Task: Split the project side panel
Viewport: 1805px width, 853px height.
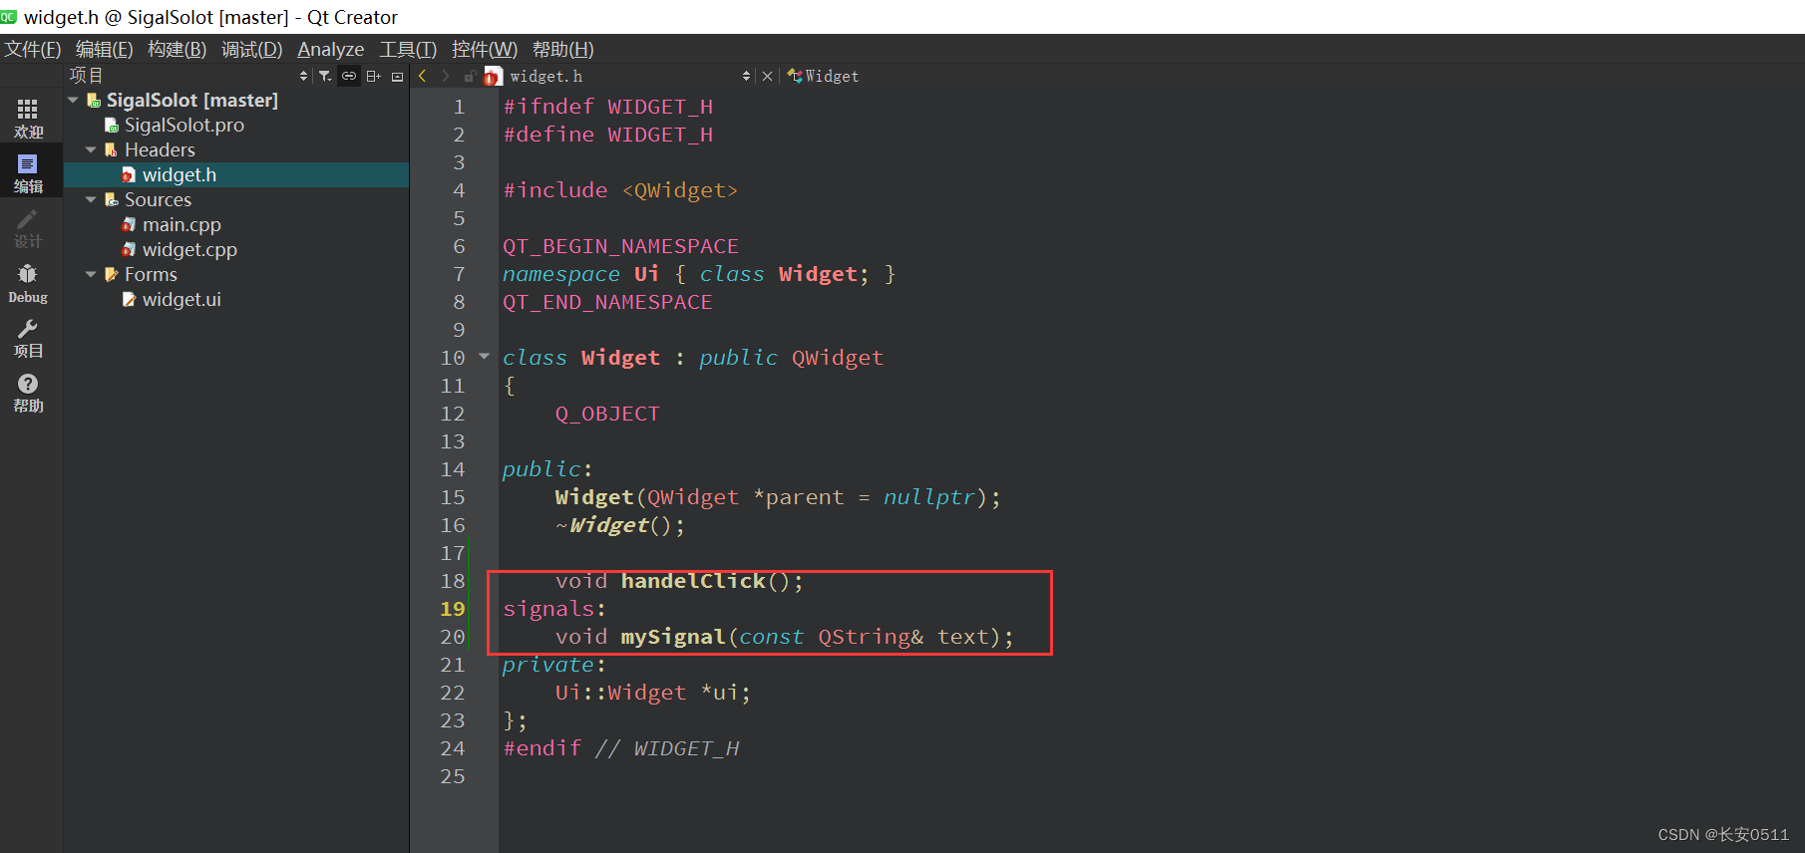Action: [373, 76]
